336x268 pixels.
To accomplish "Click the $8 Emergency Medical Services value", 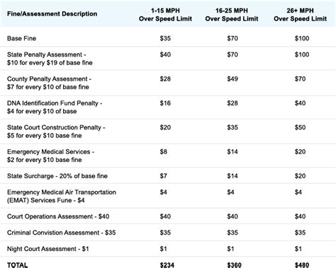I will point(163,152).
